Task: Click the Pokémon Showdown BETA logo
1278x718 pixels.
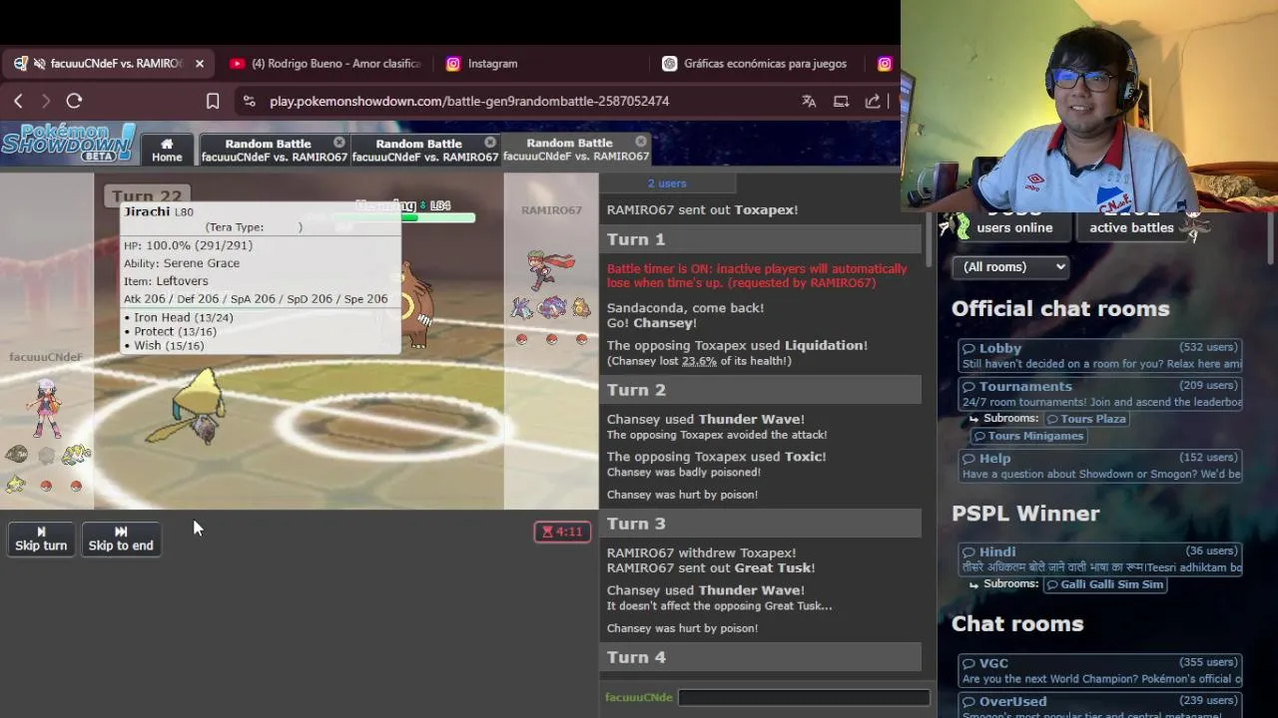Action: point(68,144)
